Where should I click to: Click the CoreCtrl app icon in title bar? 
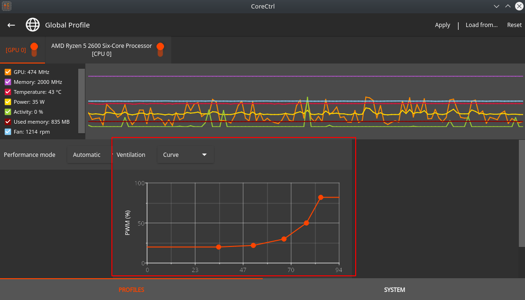point(7,6)
